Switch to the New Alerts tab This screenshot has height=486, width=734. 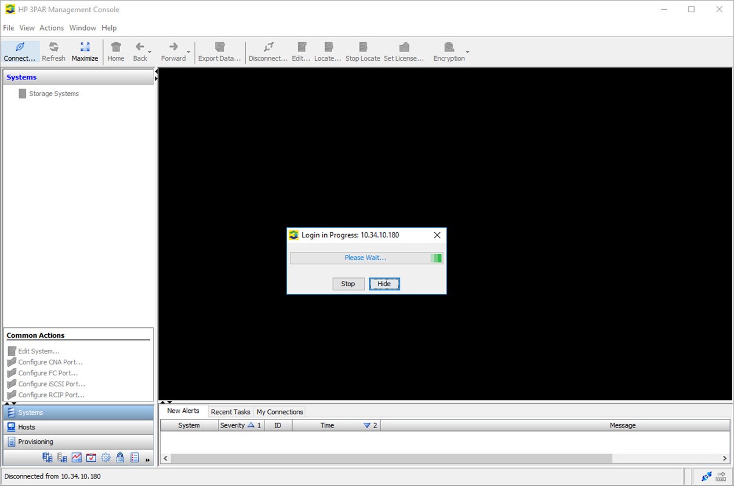(x=183, y=411)
